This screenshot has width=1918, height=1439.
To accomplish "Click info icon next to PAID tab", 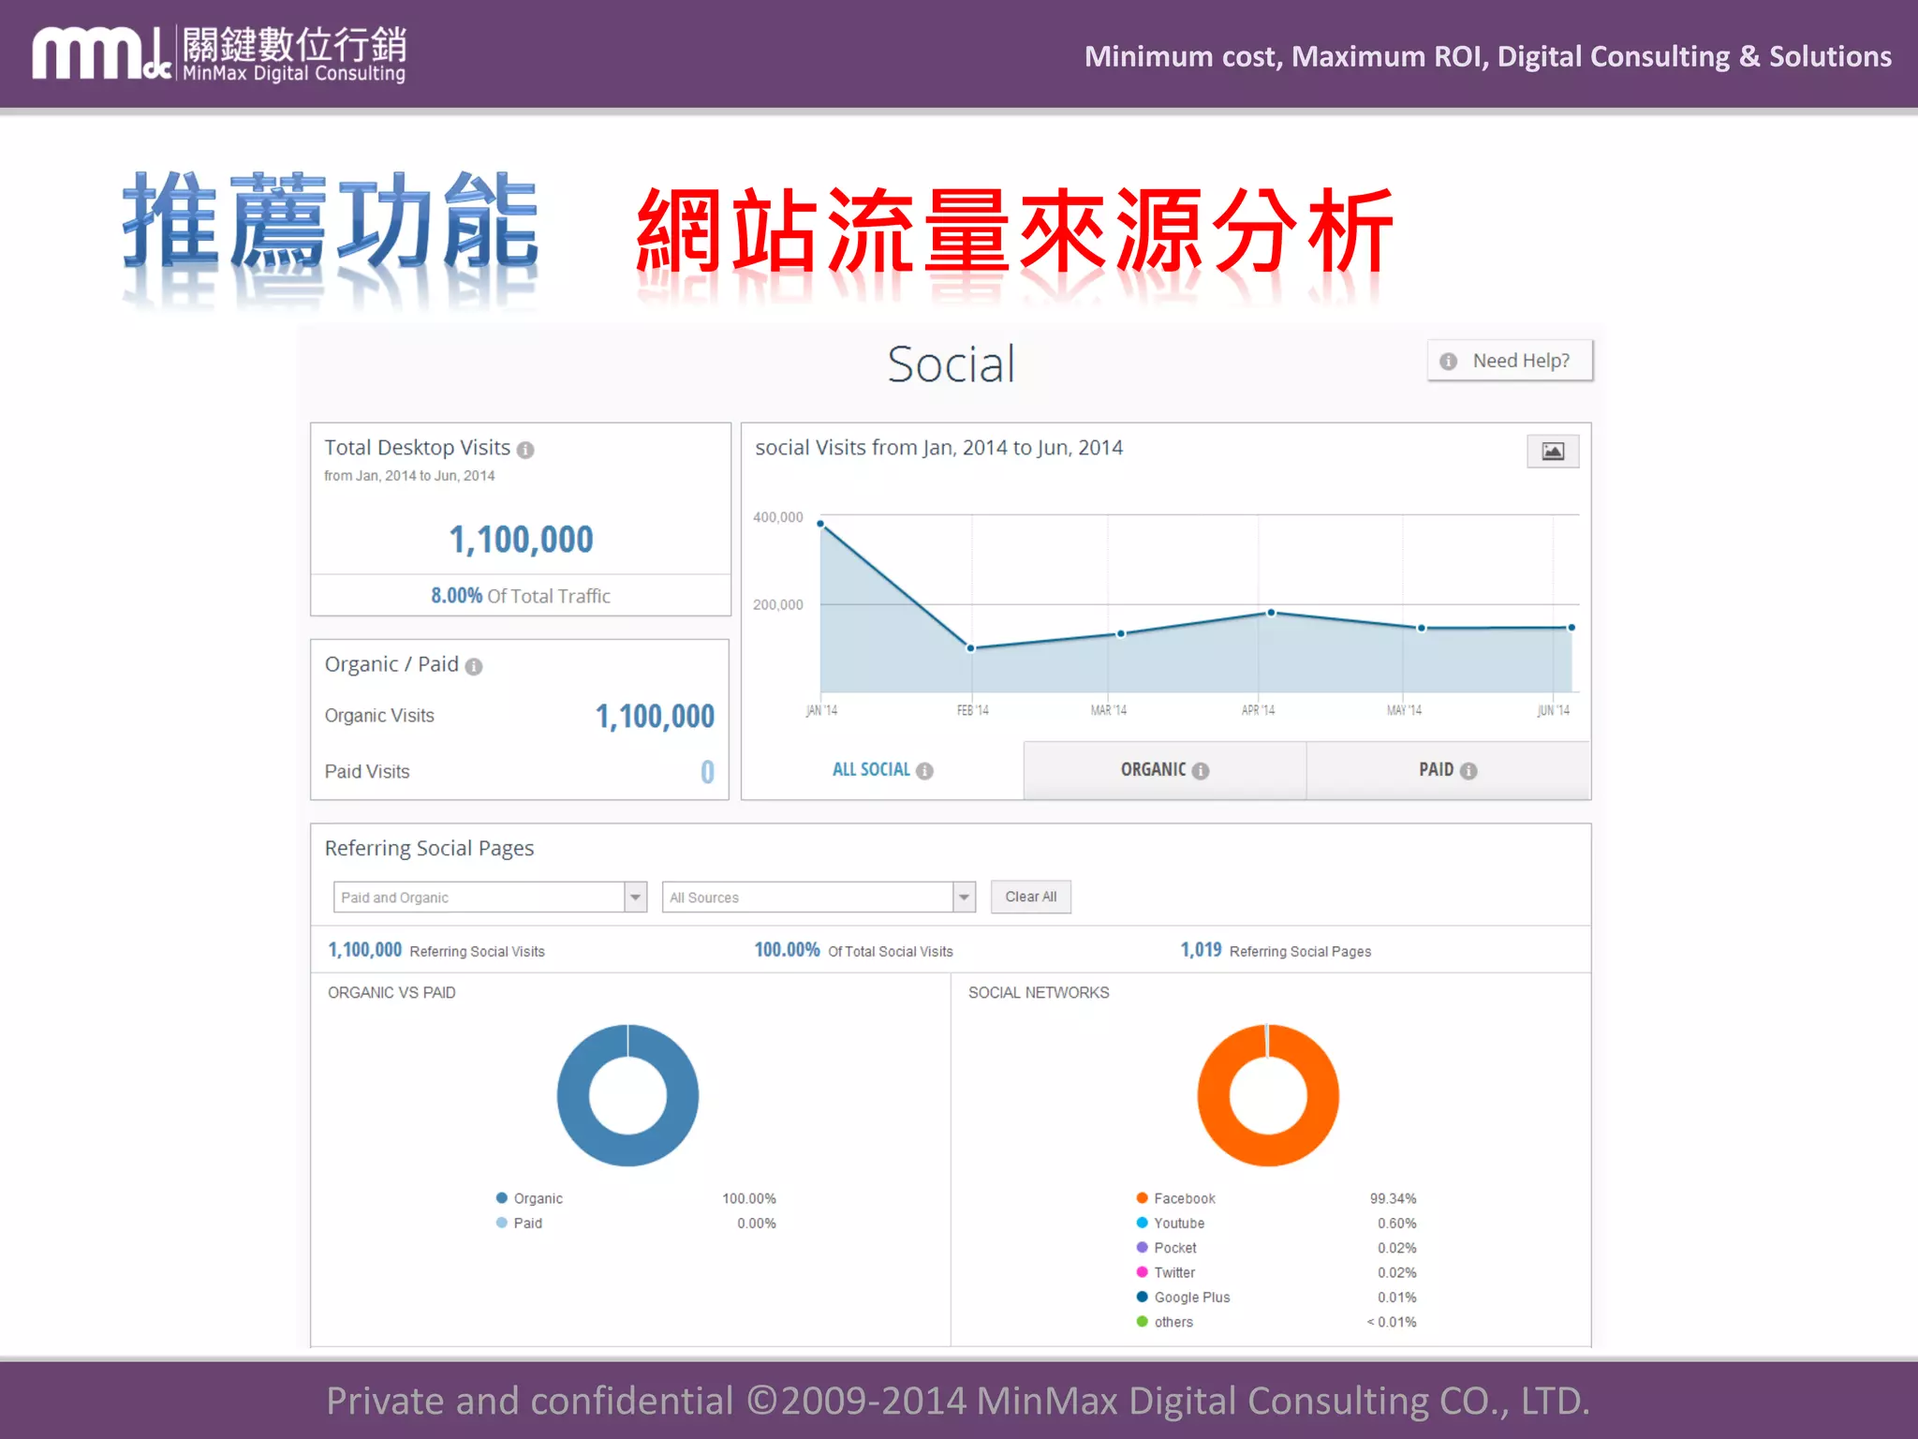I will coord(1468,771).
